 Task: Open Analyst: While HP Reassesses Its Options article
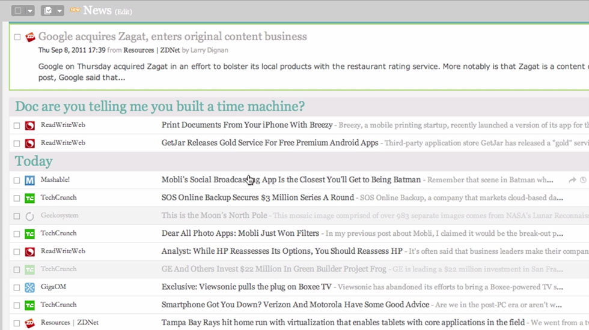coord(282,251)
